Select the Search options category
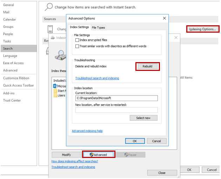 click(19, 48)
